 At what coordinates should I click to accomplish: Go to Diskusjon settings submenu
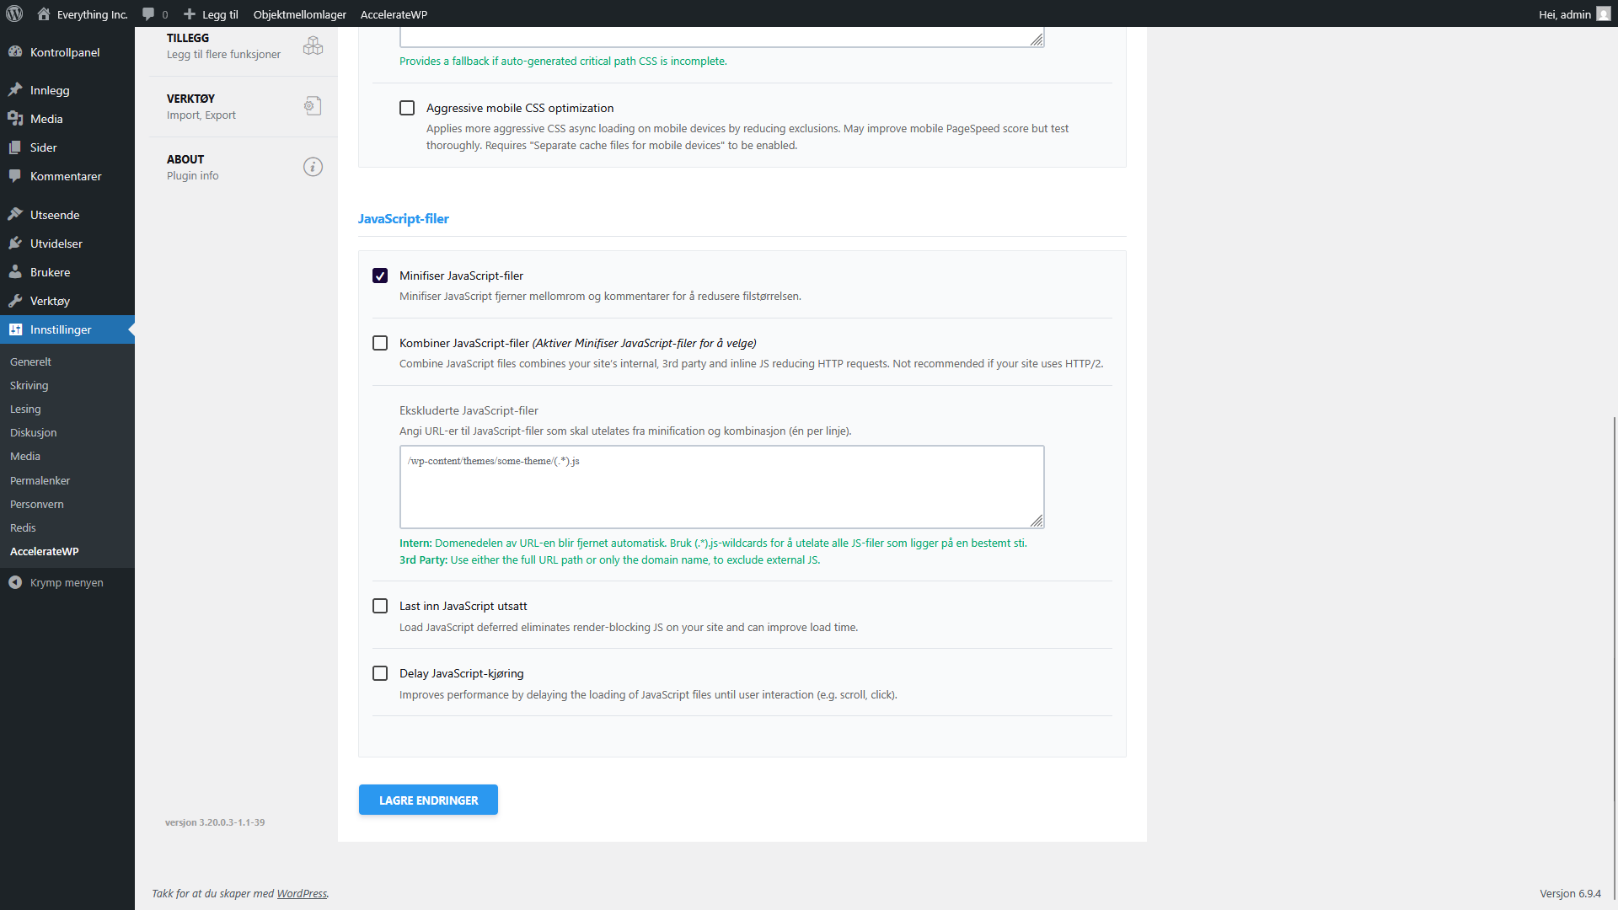tap(34, 432)
